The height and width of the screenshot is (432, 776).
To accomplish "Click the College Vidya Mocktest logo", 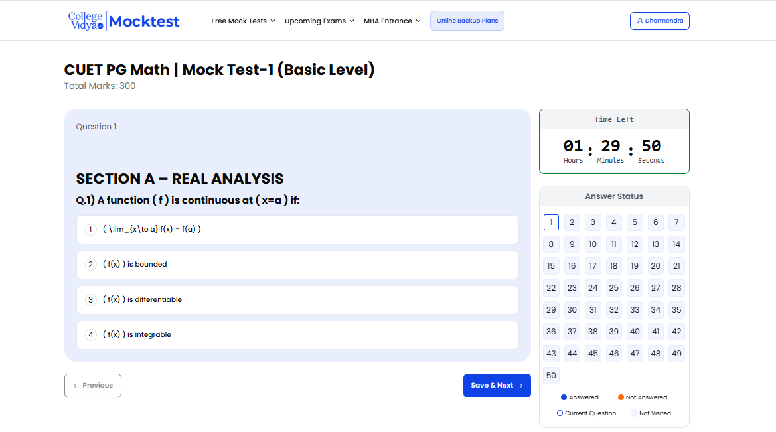I will [x=123, y=21].
